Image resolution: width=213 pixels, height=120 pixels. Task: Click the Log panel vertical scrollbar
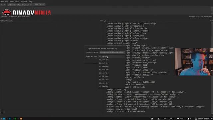point(212,68)
